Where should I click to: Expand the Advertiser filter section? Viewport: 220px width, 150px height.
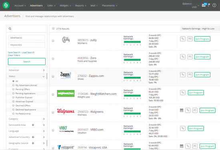click(x=26, y=70)
